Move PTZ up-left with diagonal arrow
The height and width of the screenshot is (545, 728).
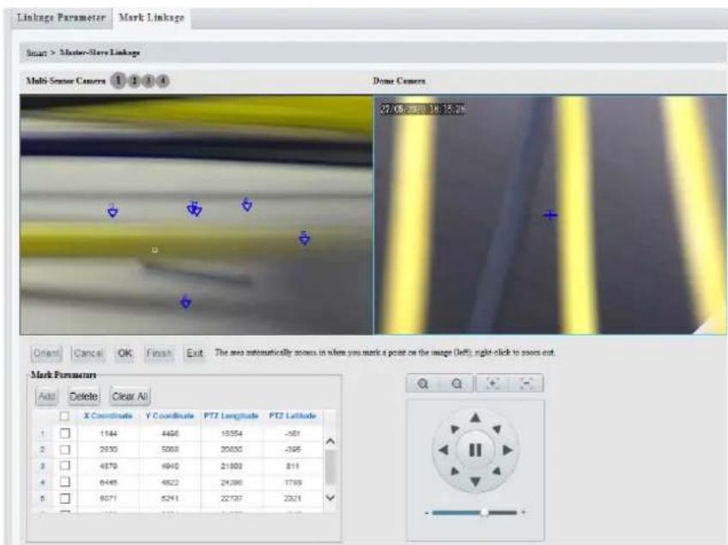click(454, 429)
